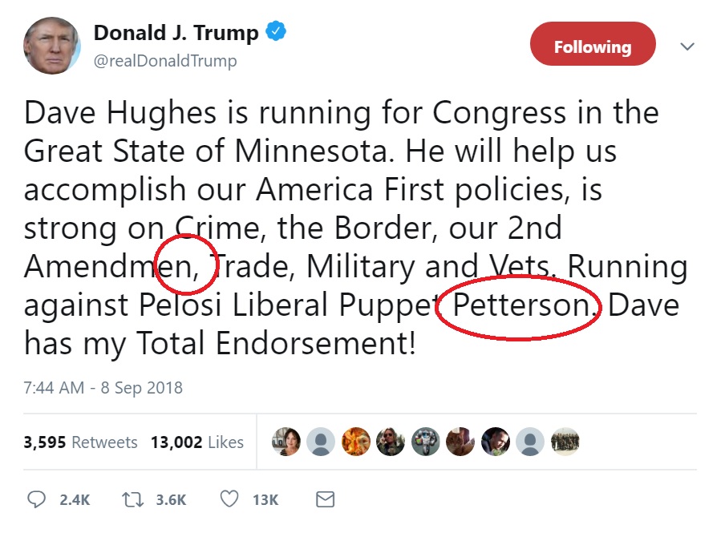Expand the tweet options chevron menu

(x=687, y=46)
